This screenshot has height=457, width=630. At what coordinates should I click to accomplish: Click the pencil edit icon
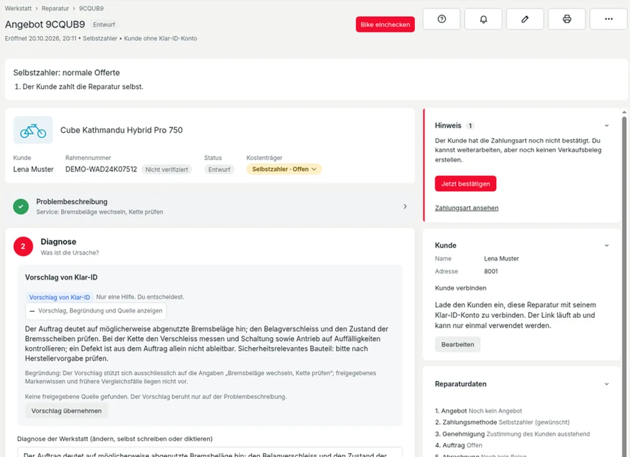pos(525,19)
